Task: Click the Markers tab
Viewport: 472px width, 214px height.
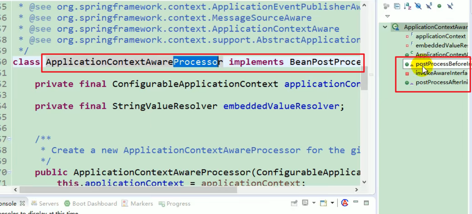Action: pyautogui.click(x=137, y=204)
